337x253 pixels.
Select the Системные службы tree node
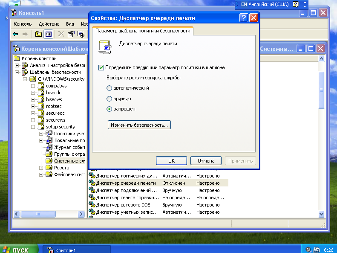pos(69,161)
